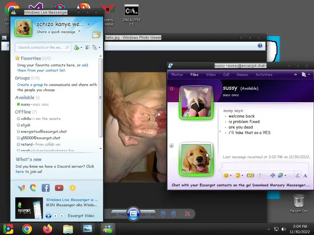Open Photo Viewer help icon
This screenshot has width=314, height=235.
[260, 46]
